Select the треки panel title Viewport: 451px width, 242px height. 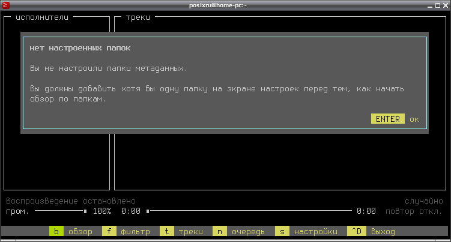138,17
